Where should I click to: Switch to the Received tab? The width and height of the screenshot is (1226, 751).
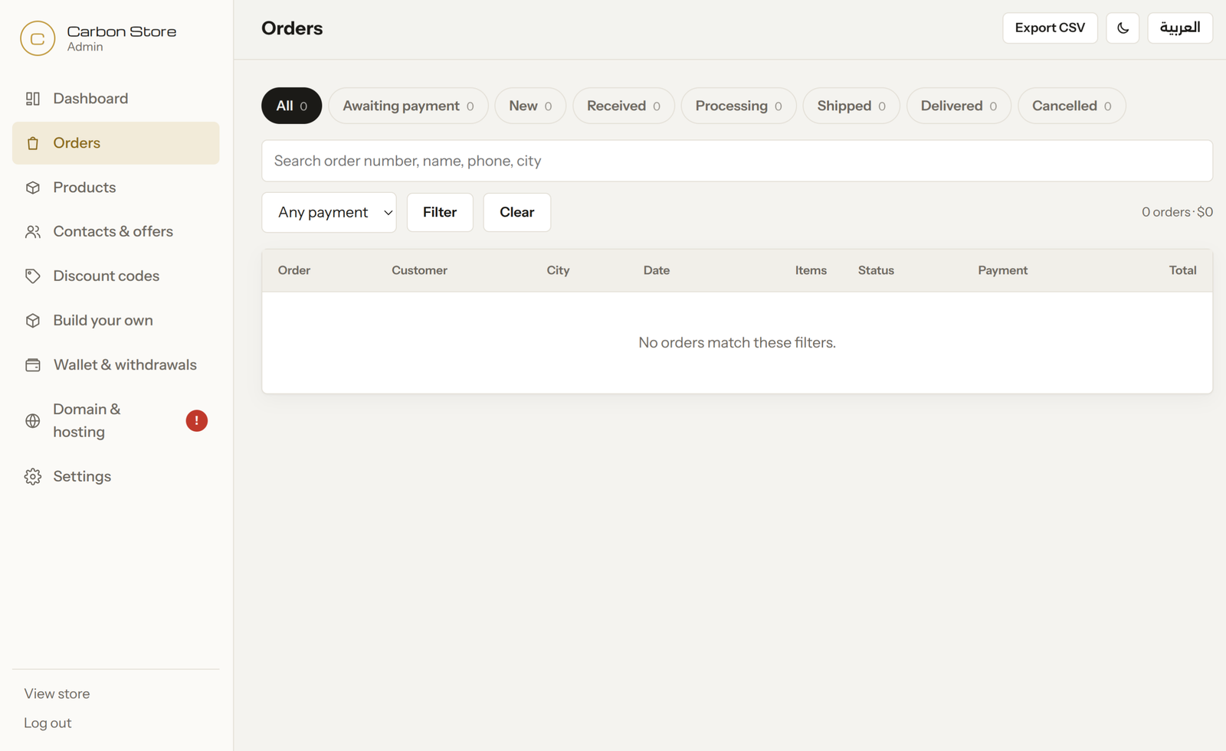(624, 106)
